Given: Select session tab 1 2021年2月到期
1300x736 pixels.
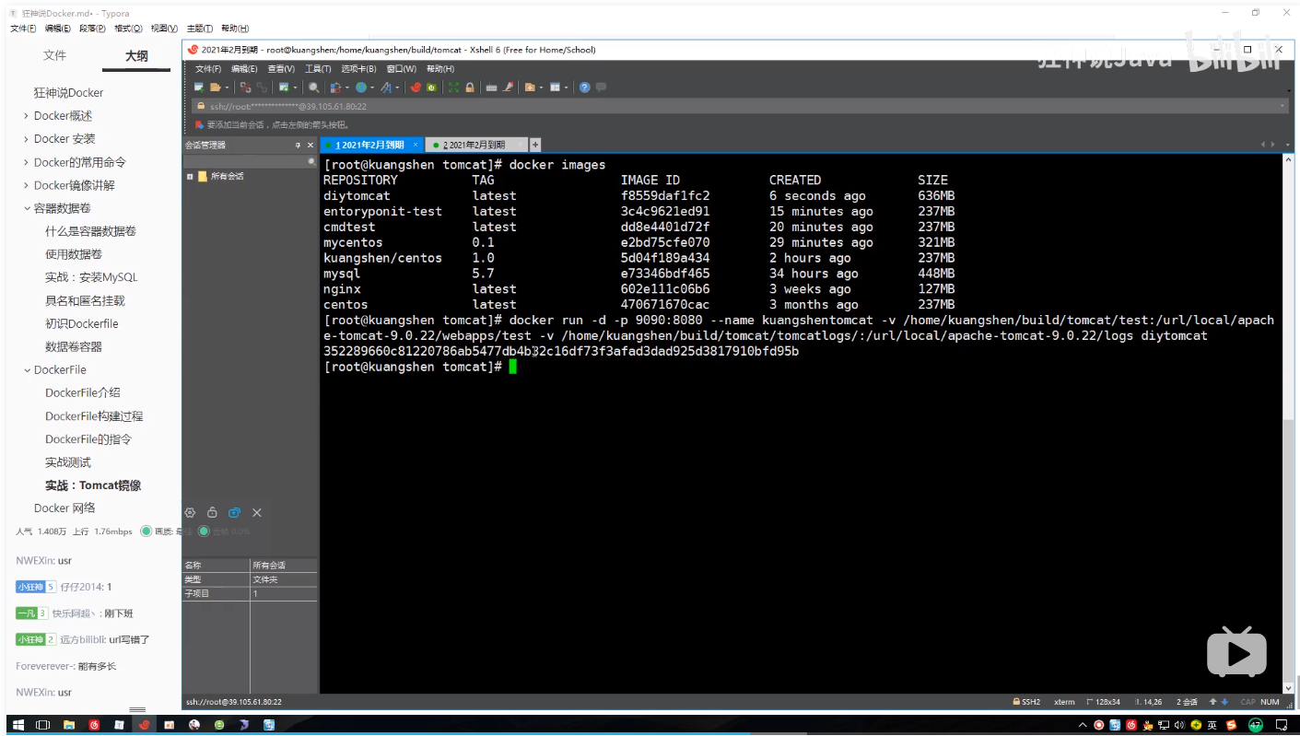Looking at the screenshot, I should click(371, 145).
